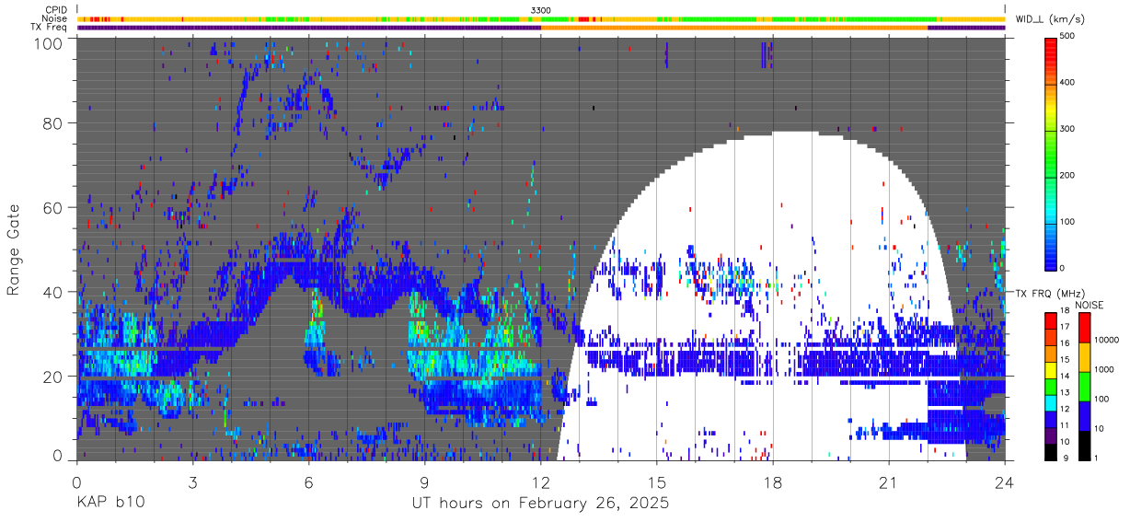Click y-axis tick label 100

pyautogui.click(x=48, y=43)
